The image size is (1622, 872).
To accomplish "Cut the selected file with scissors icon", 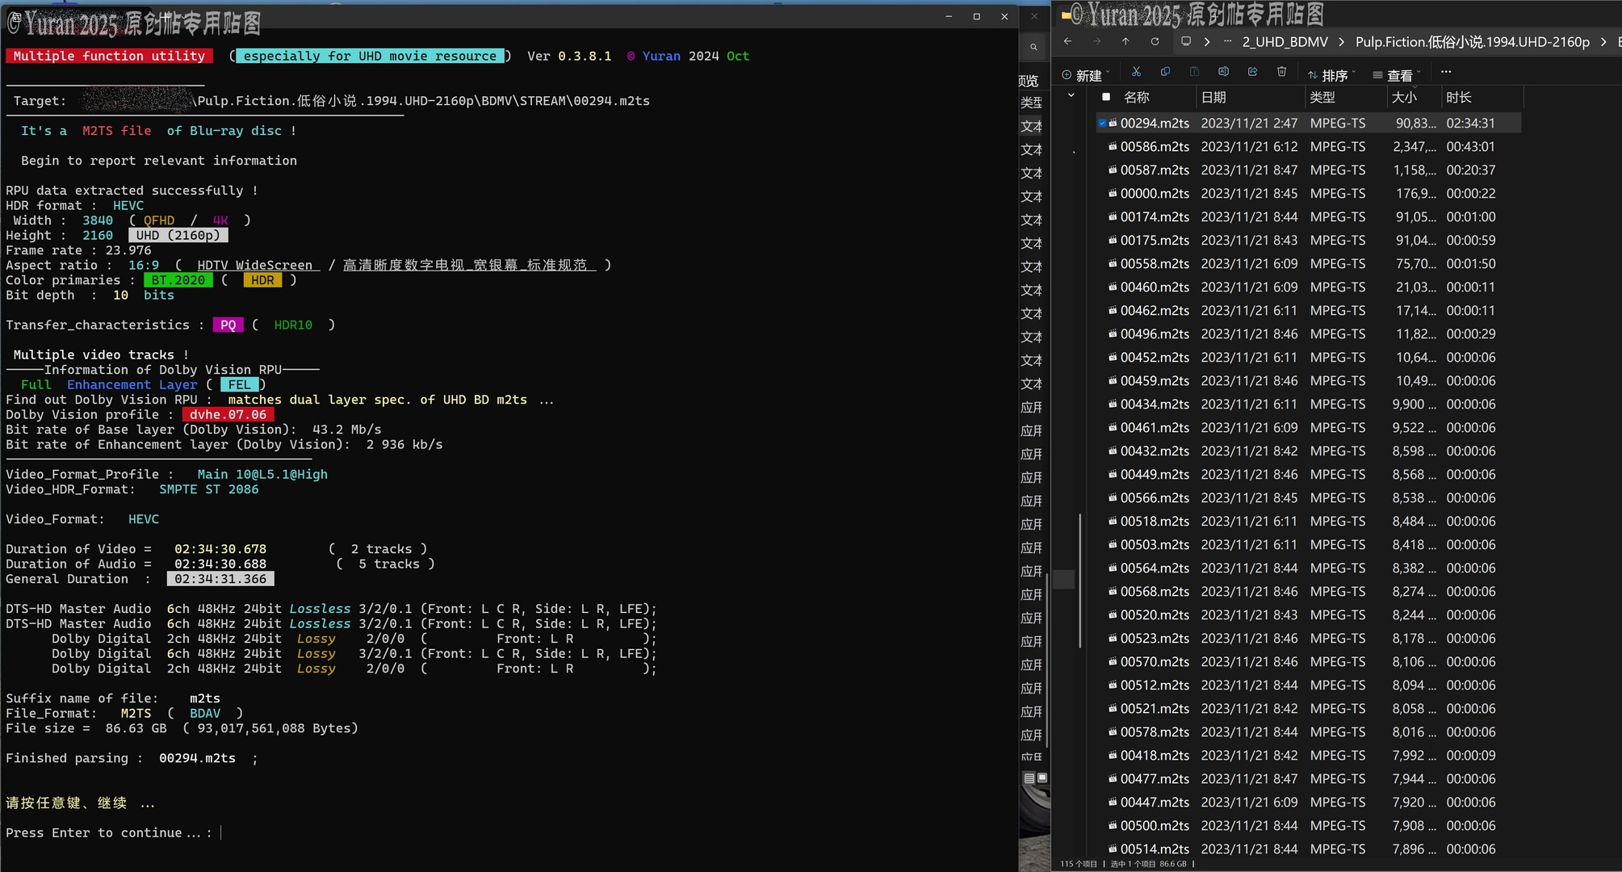I will [x=1136, y=72].
